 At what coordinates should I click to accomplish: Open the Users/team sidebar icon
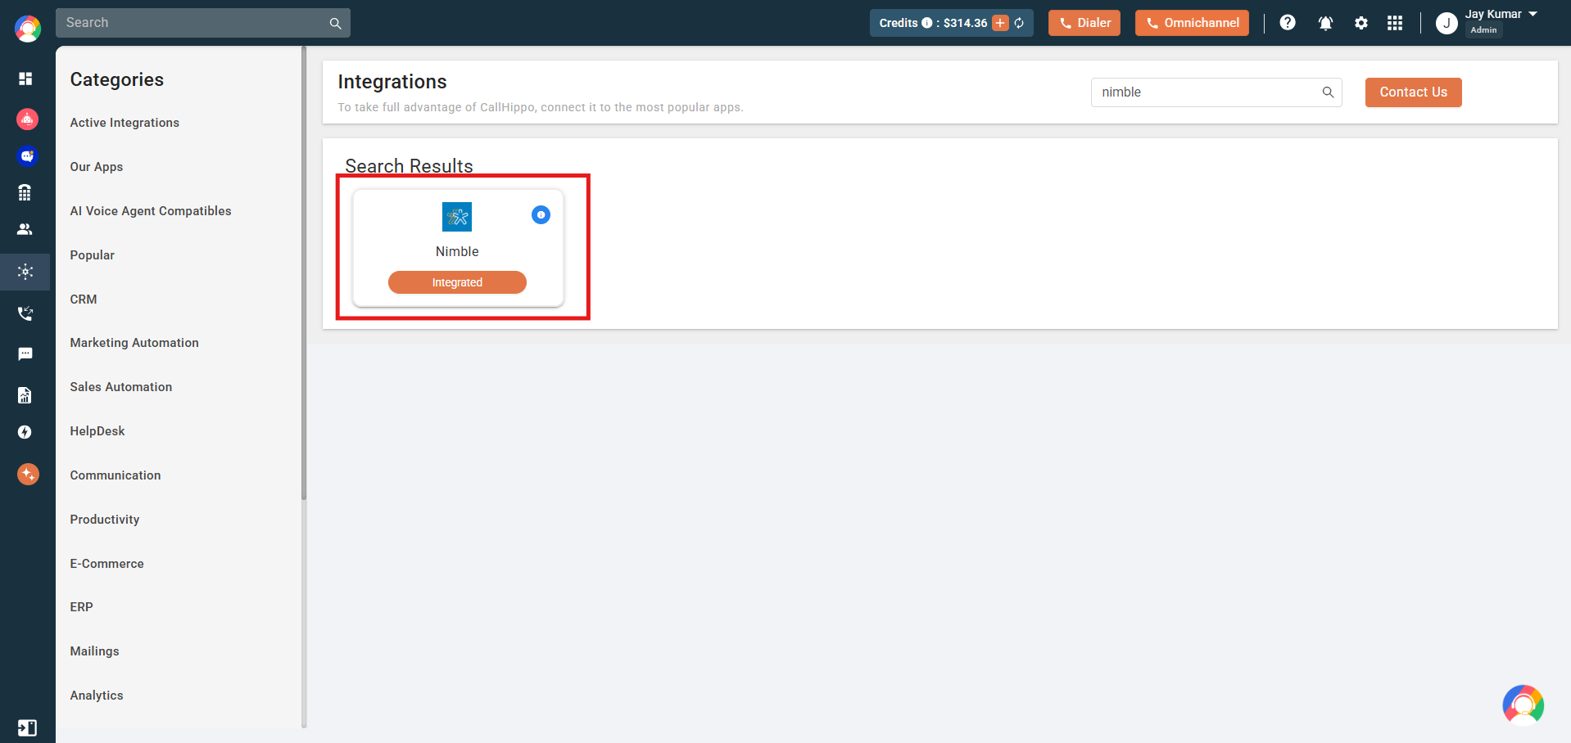pos(25,230)
